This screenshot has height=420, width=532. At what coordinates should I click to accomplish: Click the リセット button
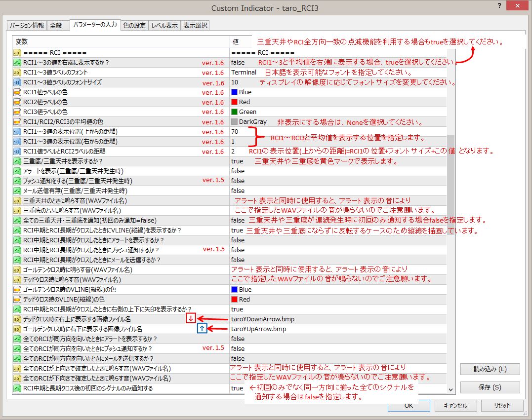click(x=502, y=405)
